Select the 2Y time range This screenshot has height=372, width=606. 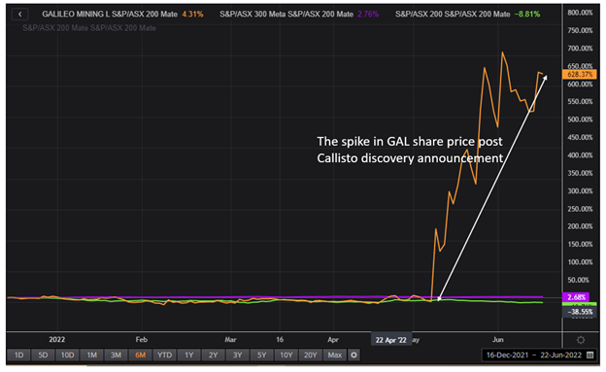click(214, 355)
